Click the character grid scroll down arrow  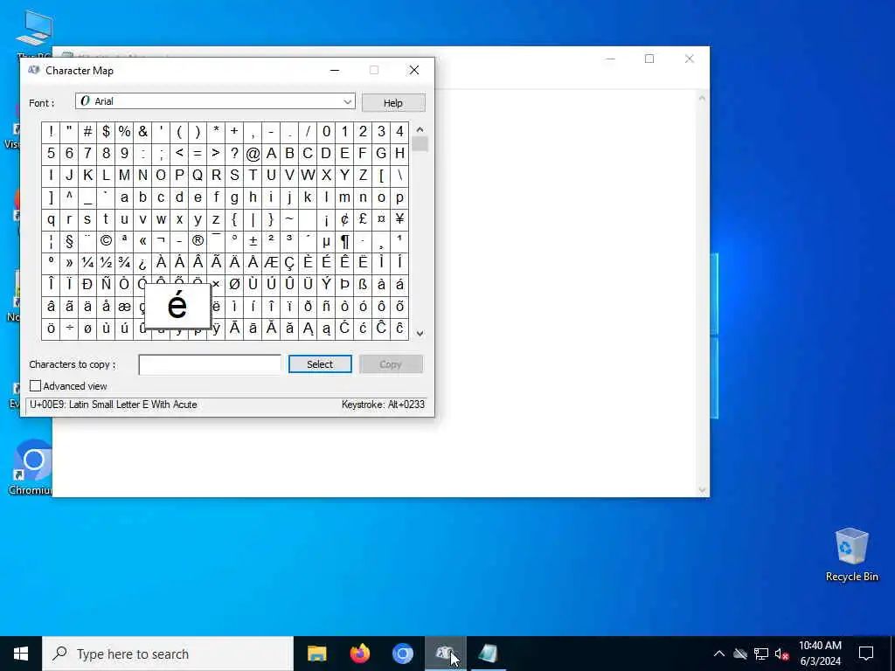(420, 333)
